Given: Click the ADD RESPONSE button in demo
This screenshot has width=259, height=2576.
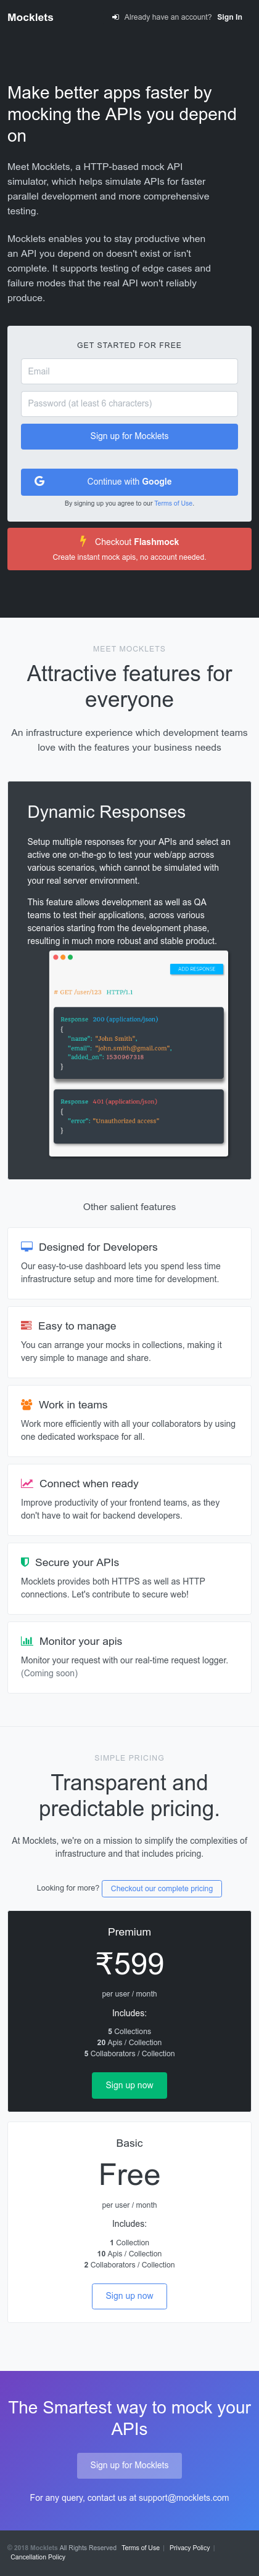Looking at the screenshot, I should tap(196, 969).
